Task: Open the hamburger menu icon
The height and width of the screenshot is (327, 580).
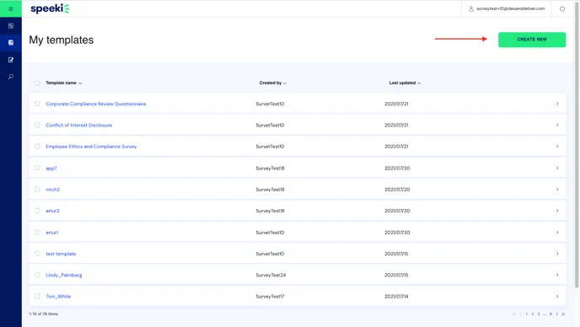Action: pyautogui.click(x=11, y=9)
